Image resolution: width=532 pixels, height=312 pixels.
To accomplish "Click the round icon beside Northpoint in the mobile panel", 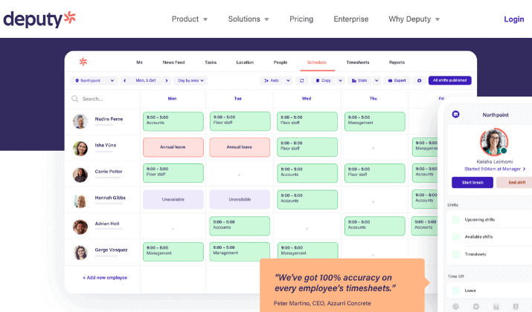I will click(x=455, y=114).
